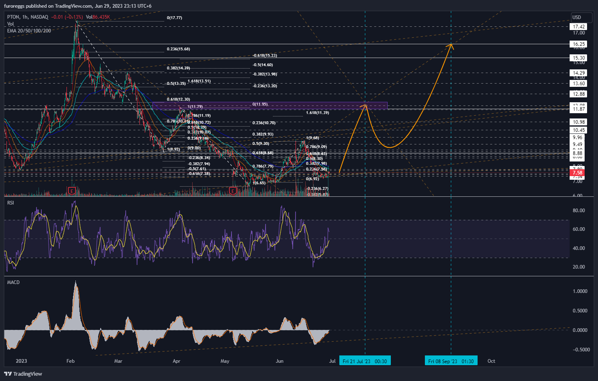Click the 9.49 price axis label

click(578, 144)
